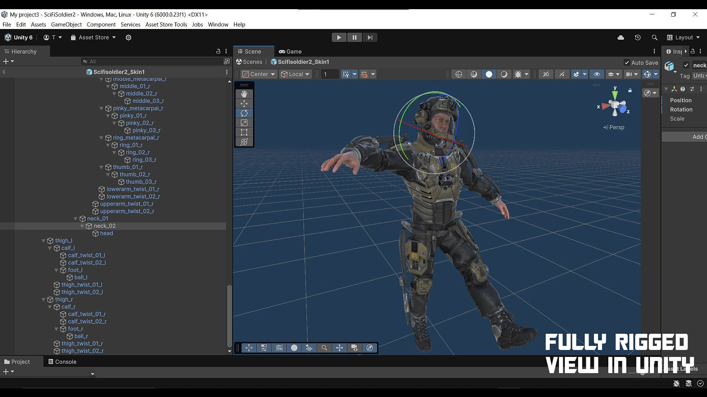Go back with Hierarchy prefab back arrow
707x397 pixels.
coord(4,72)
